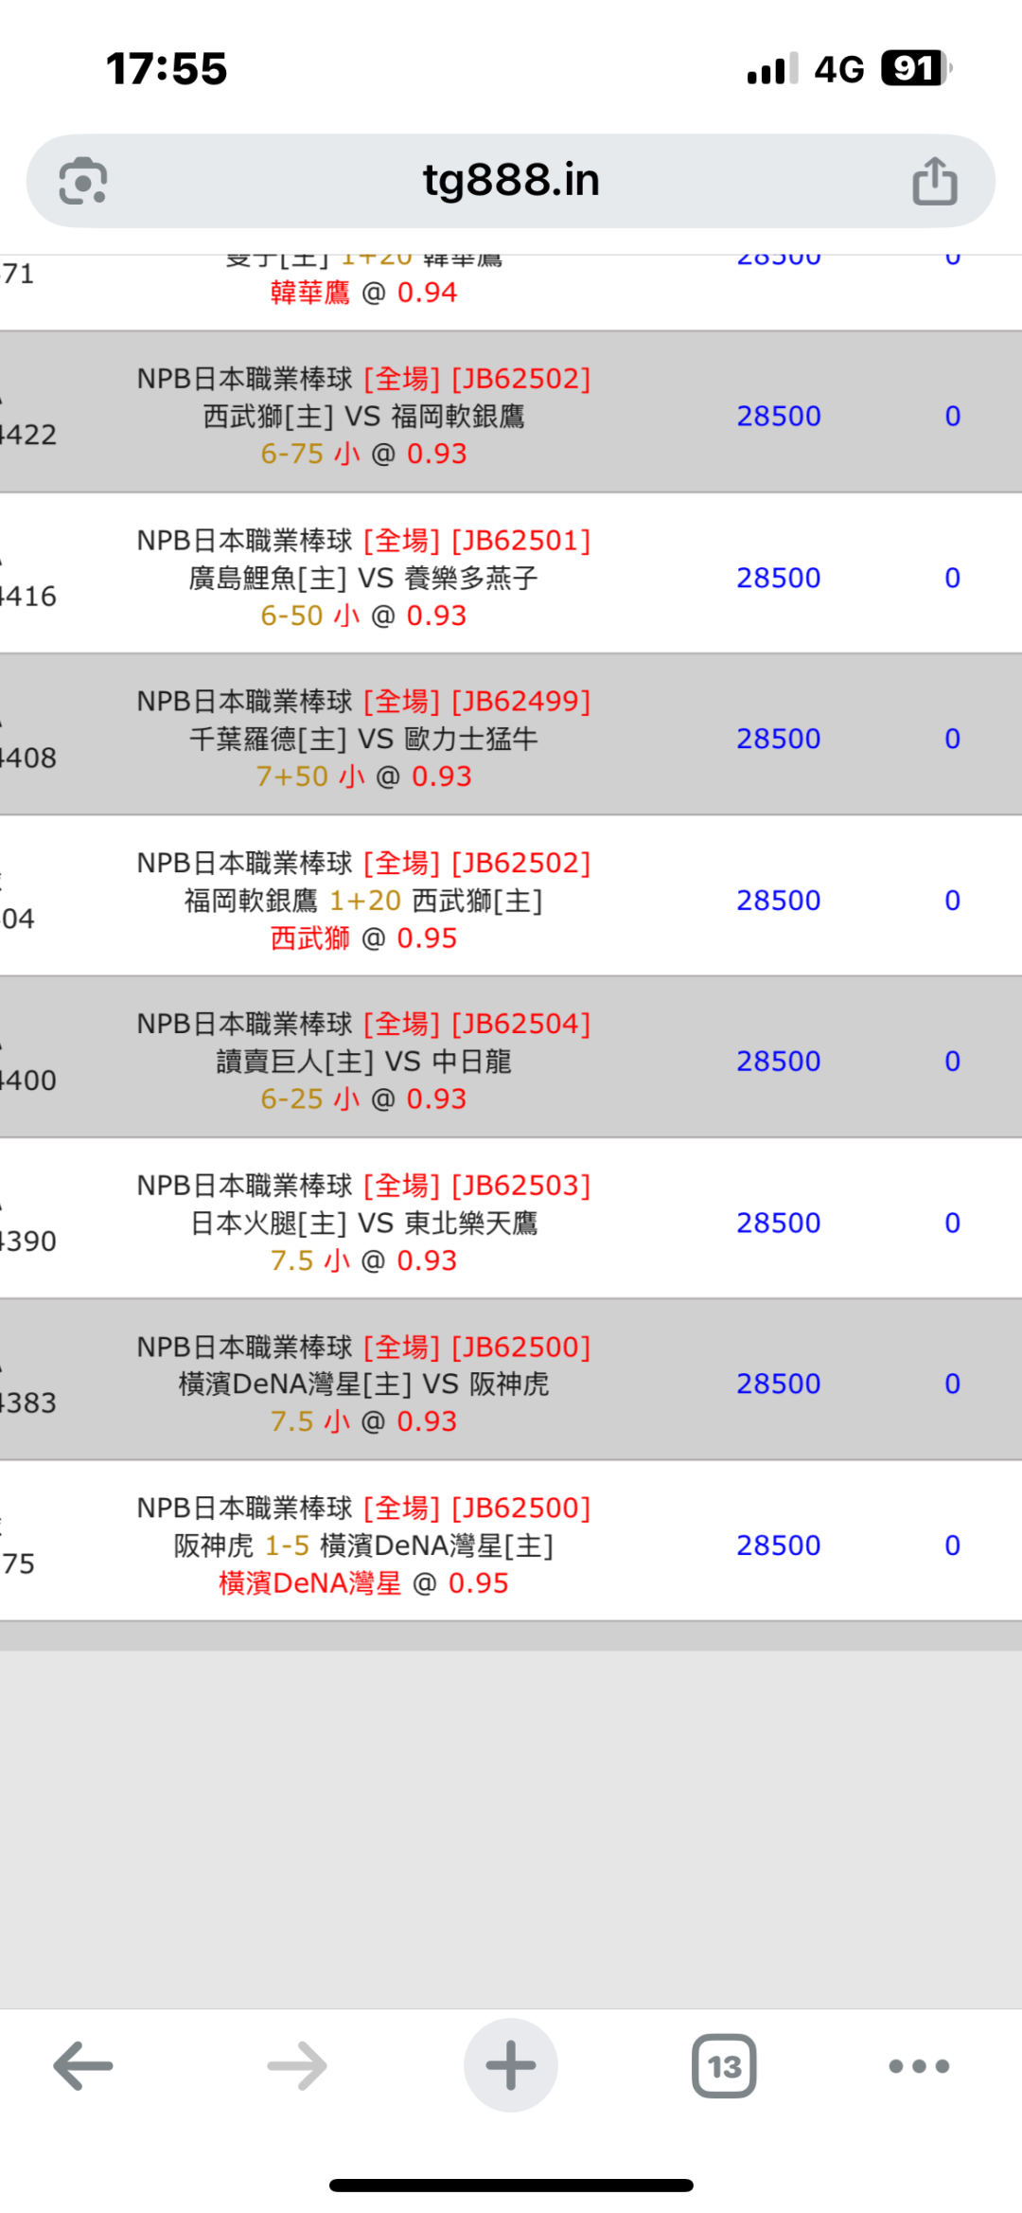The image size is (1022, 2213).
Task: Tap the 0 result for 千葉羅德 VS 歐力士猛牛
Action: coord(952,739)
